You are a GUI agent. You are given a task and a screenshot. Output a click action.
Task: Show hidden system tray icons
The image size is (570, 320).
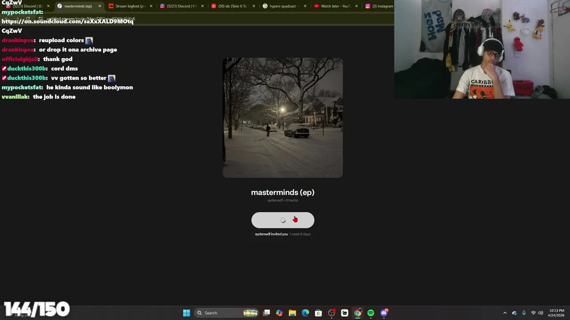(x=505, y=313)
